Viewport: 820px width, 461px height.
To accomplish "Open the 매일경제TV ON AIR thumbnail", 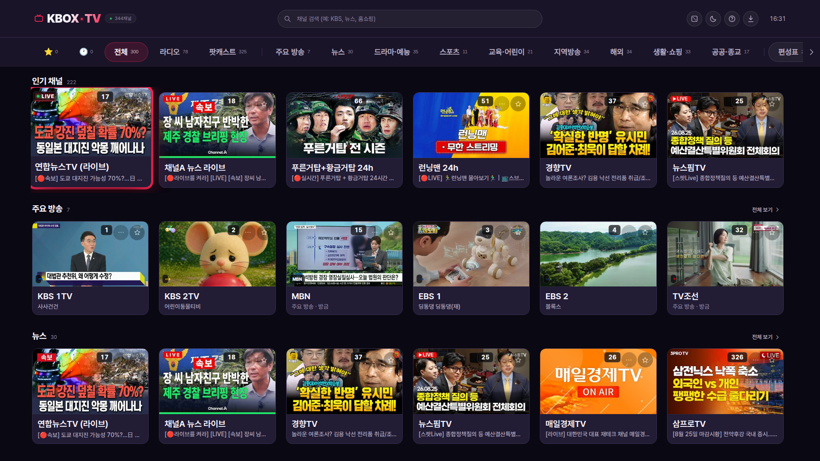I will tap(598, 381).
